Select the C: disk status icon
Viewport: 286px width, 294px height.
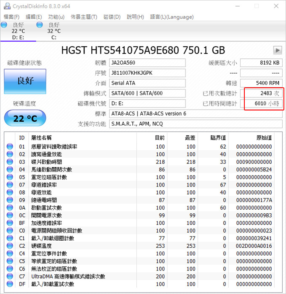click(40, 24)
